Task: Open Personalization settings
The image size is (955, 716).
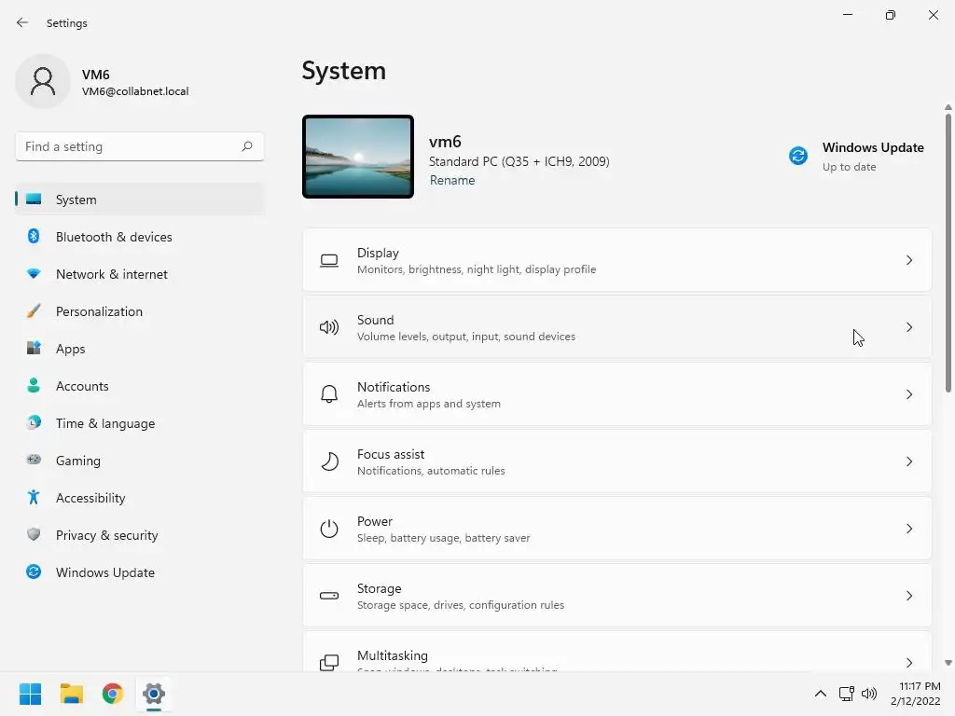Action: [x=140, y=311]
